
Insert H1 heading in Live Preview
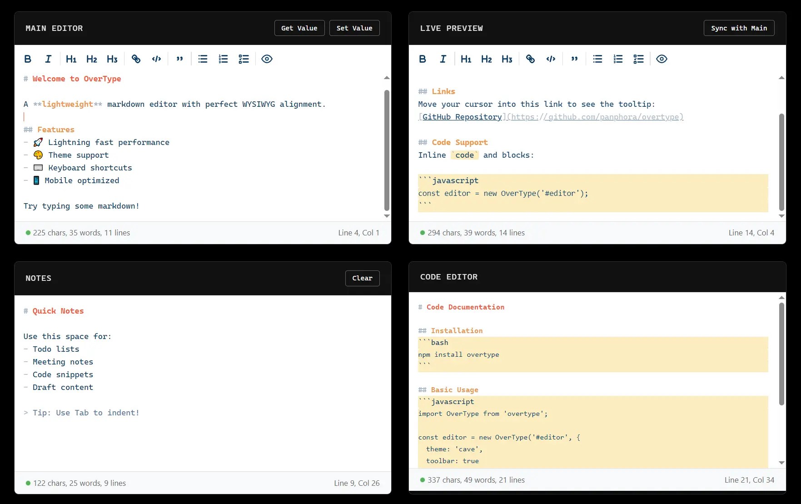466,59
